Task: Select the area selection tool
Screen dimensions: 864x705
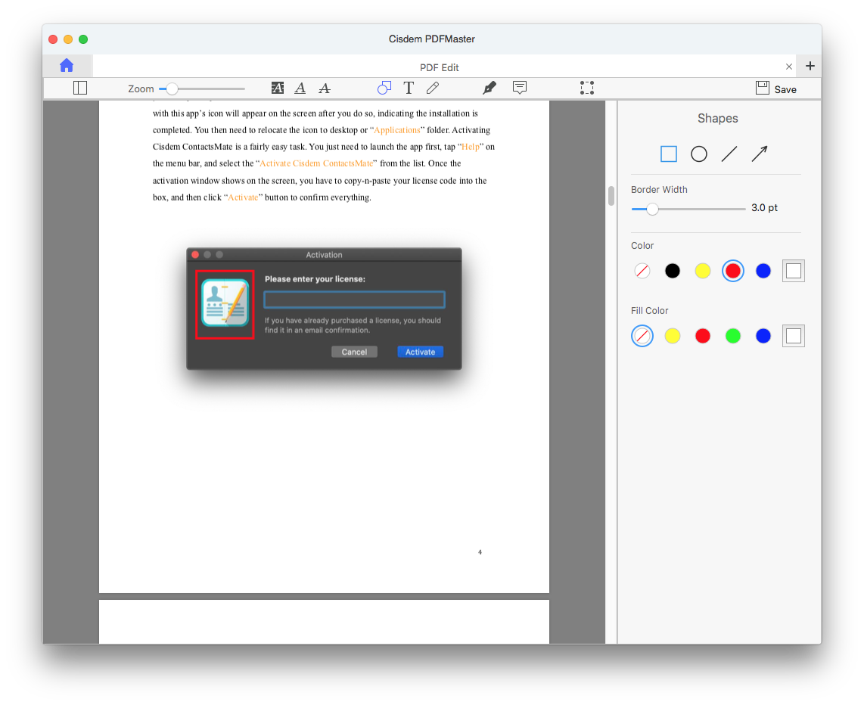Action: pos(587,88)
